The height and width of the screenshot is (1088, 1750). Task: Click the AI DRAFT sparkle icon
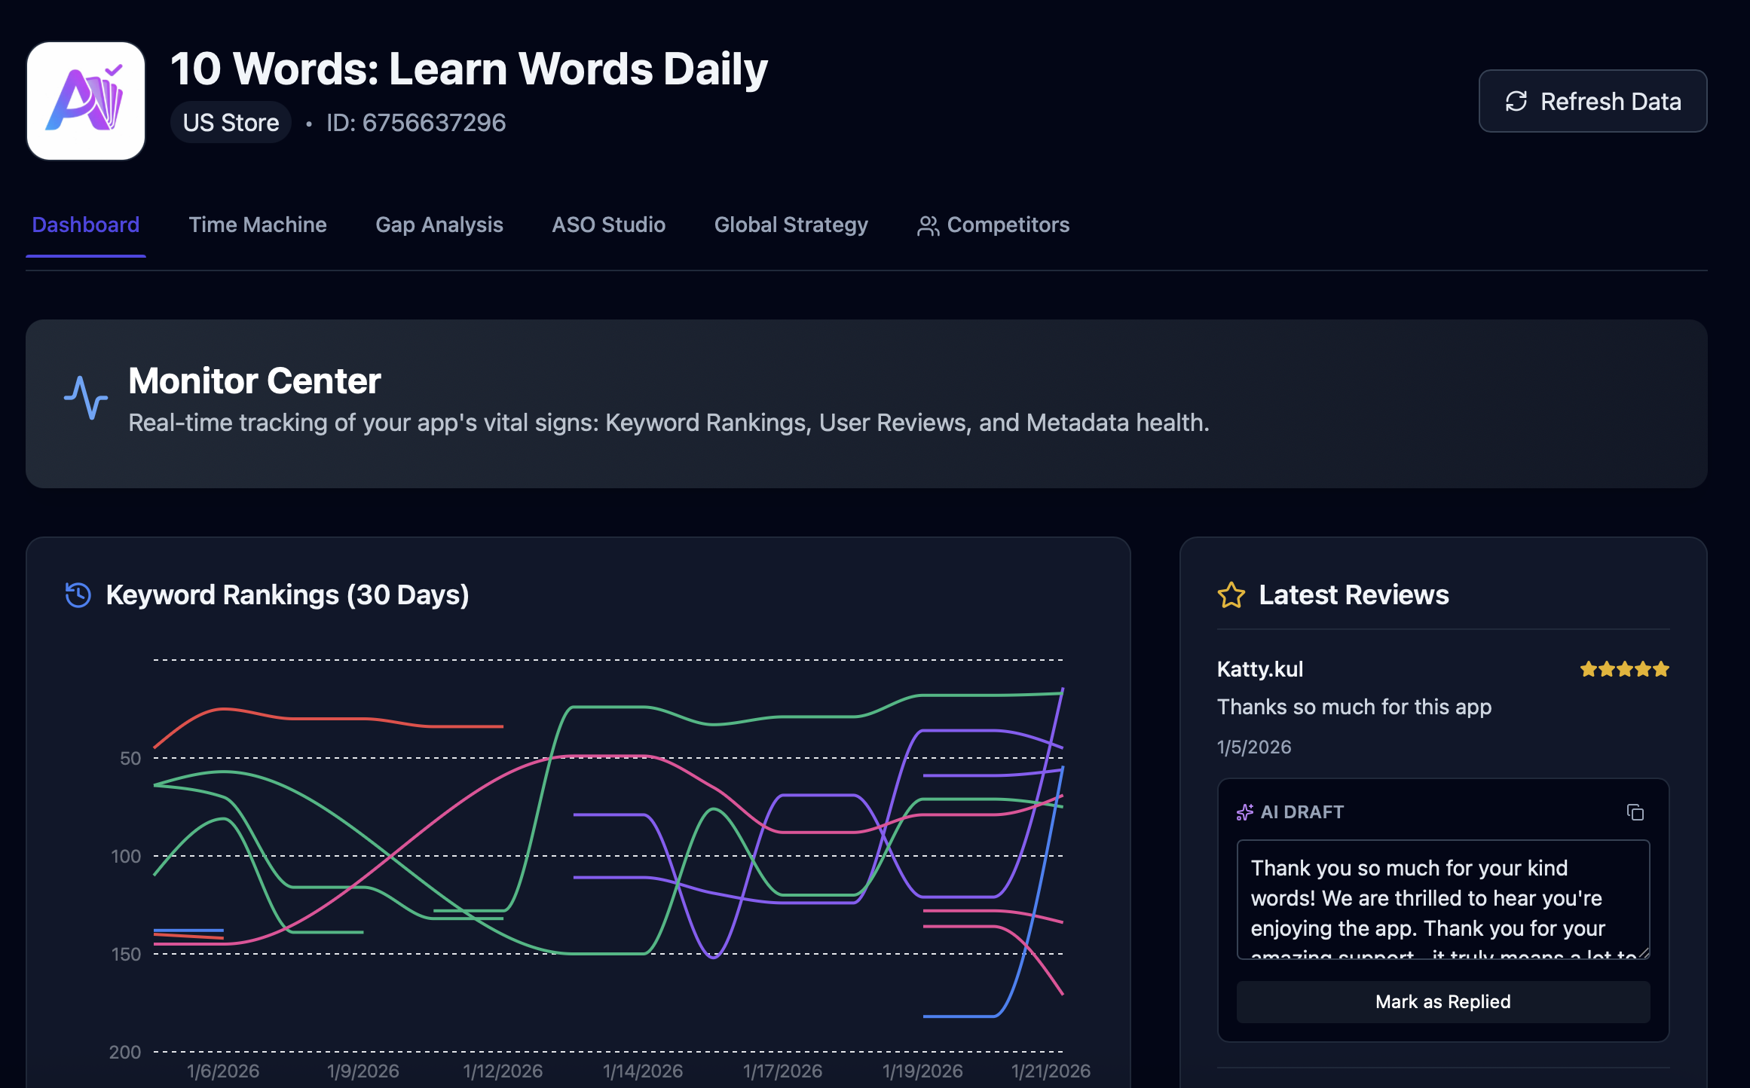coord(1244,812)
